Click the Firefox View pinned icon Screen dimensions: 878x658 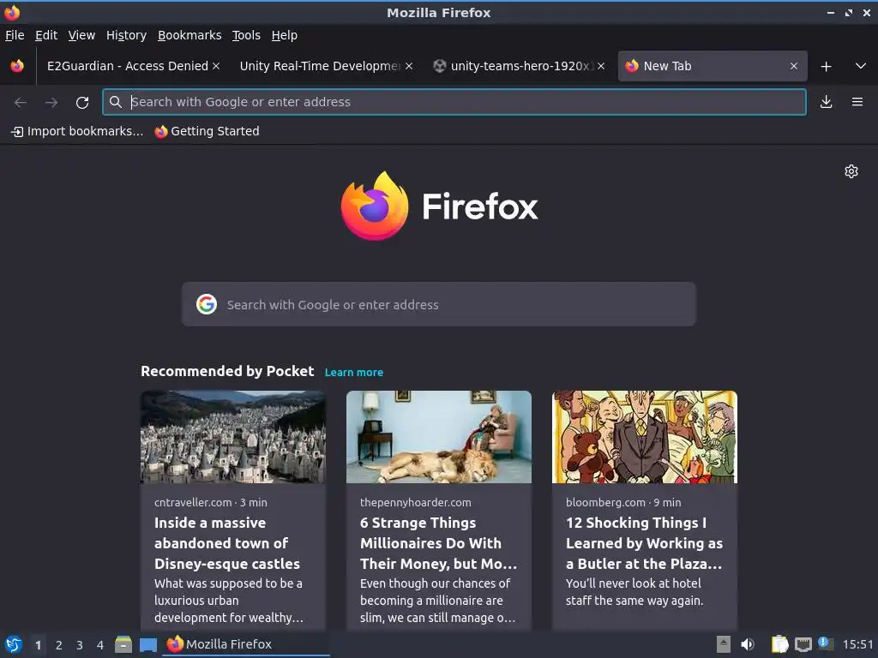pos(17,66)
